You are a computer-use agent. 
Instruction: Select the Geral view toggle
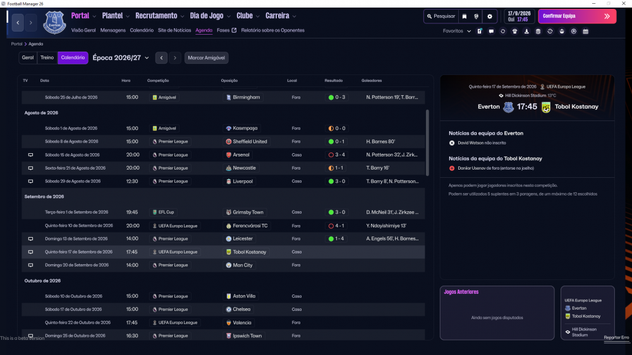click(x=28, y=57)
